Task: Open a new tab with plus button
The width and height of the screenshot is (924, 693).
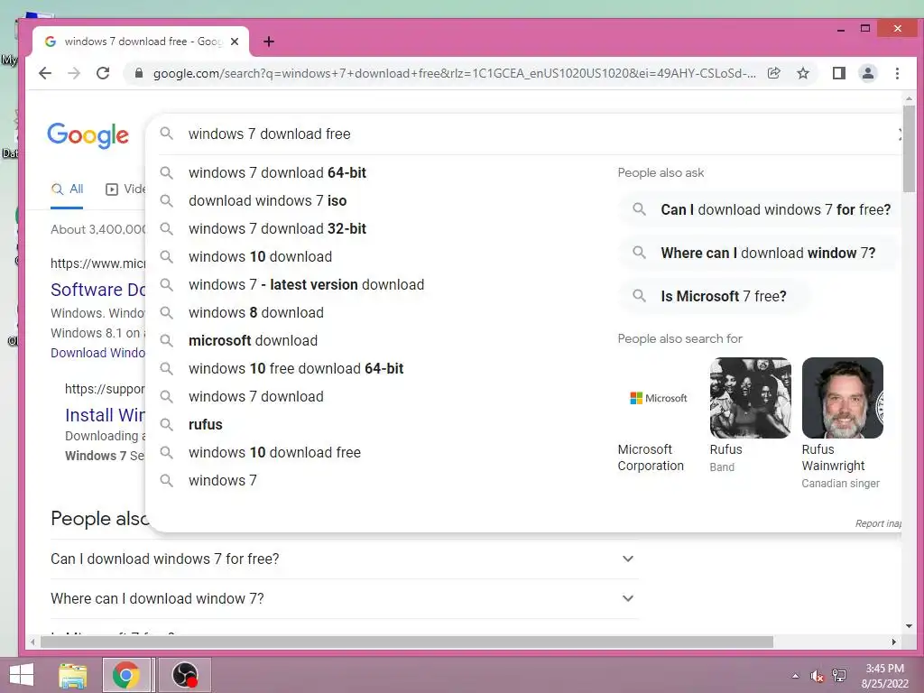Action: 269,42
